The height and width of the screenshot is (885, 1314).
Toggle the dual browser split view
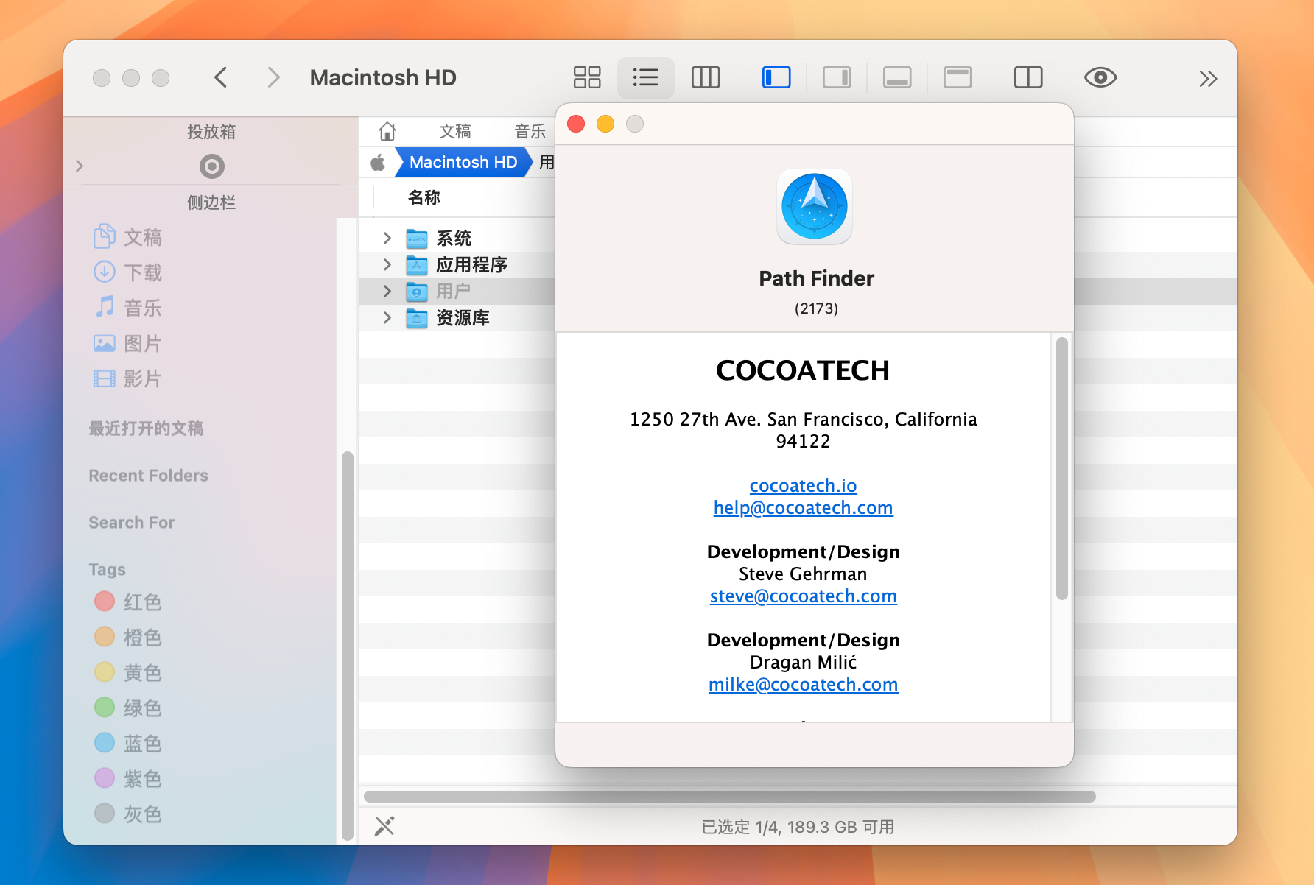coord(1027,77)
